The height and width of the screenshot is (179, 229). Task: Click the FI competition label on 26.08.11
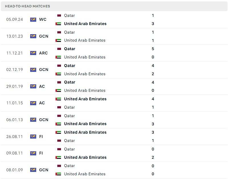41,137
